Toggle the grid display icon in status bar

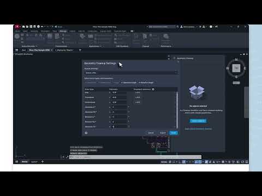pyautogui.click(x=170, y=162)
